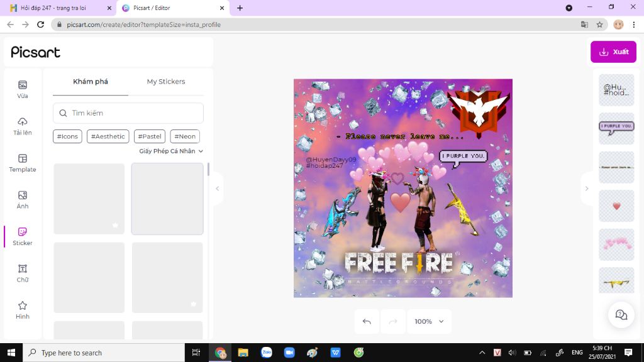Image resolution: width=644 pixels, height=362 pixels.
Task: Click the Tìm kiếm sticker search field
Action: [128, 113]
